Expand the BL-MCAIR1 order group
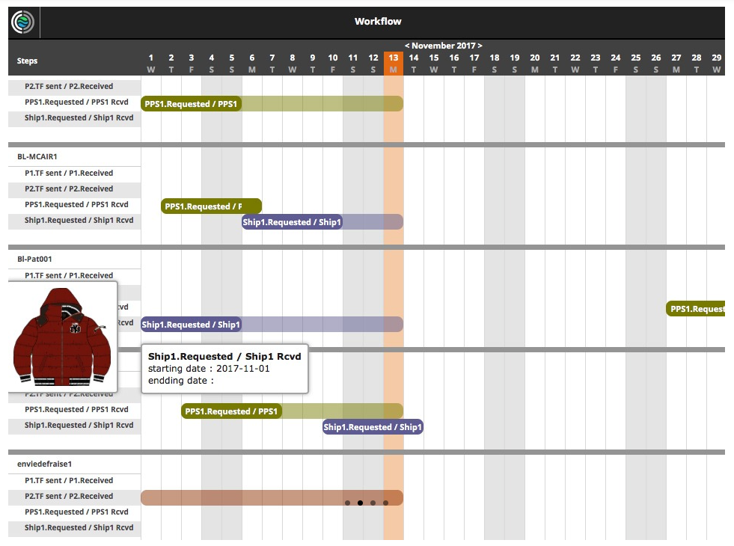Screen dimensions: 734x546 (37, 156)
